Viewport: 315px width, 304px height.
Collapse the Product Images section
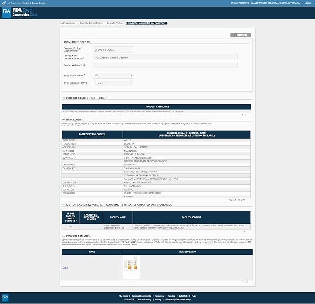coord(64,236)
